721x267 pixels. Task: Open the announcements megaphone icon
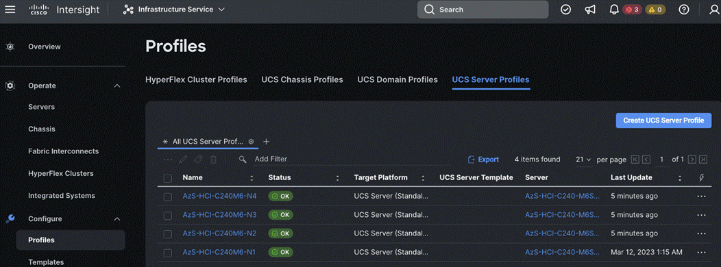pyautogui.click(x=590, y=9)
